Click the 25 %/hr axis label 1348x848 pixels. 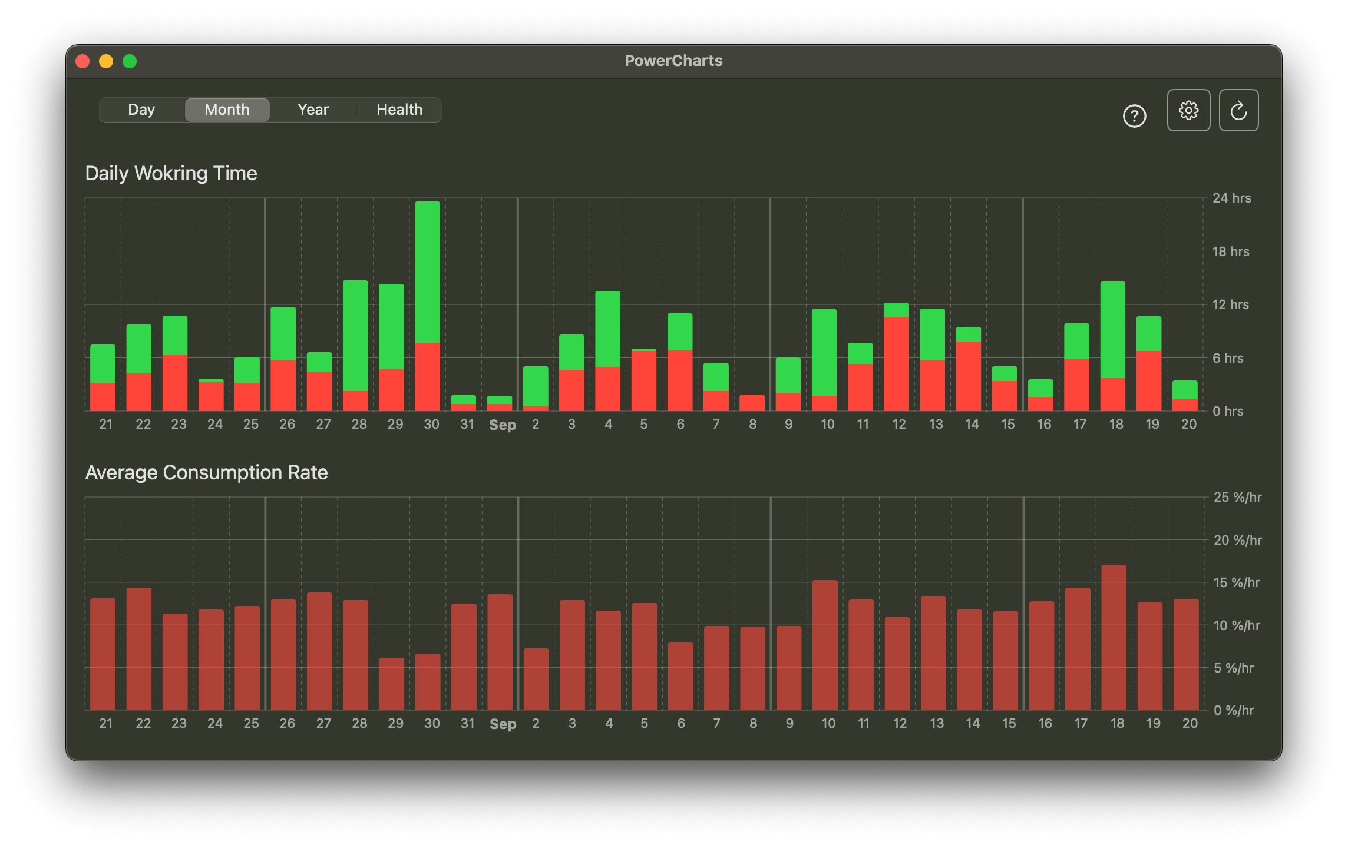1236,497
